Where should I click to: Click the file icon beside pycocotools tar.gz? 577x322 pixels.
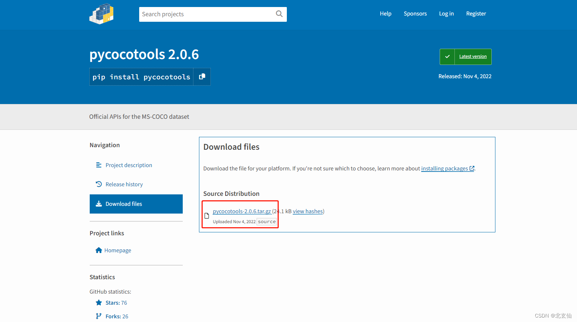point(207,216)
